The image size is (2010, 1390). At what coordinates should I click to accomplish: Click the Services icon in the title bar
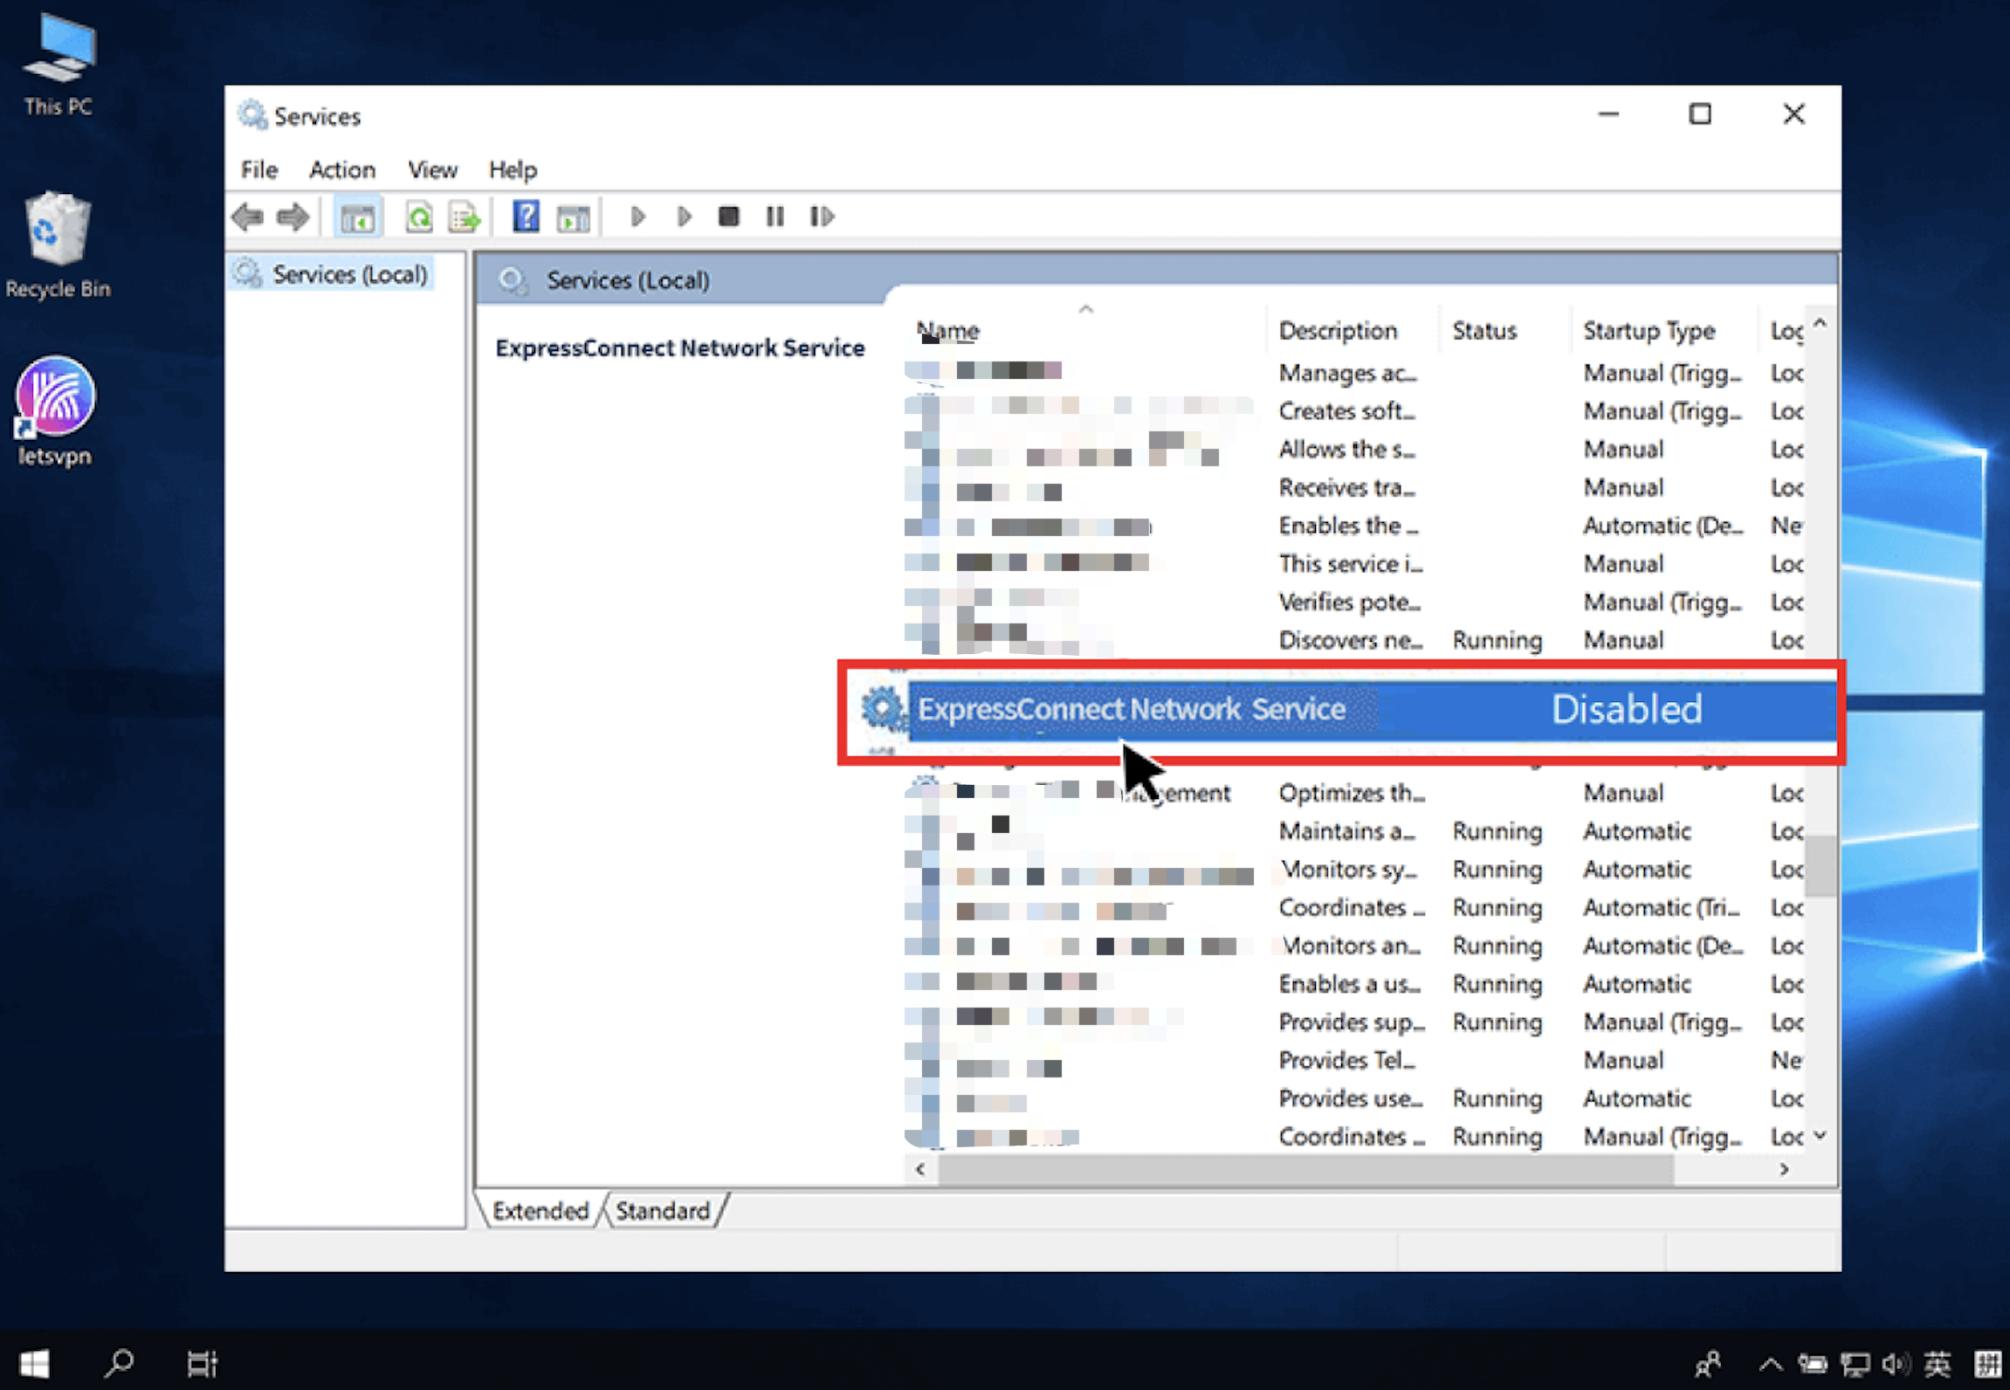[252, 115]
